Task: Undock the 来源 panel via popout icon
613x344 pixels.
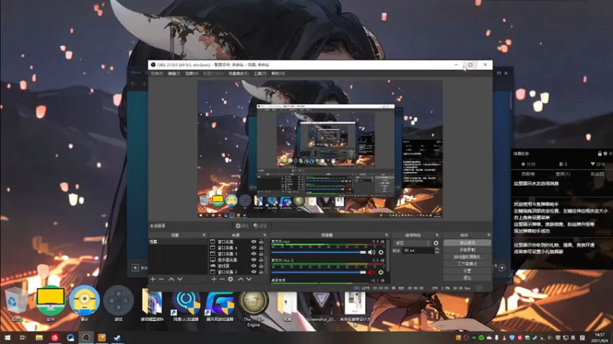Action: [x=264, y=235]
